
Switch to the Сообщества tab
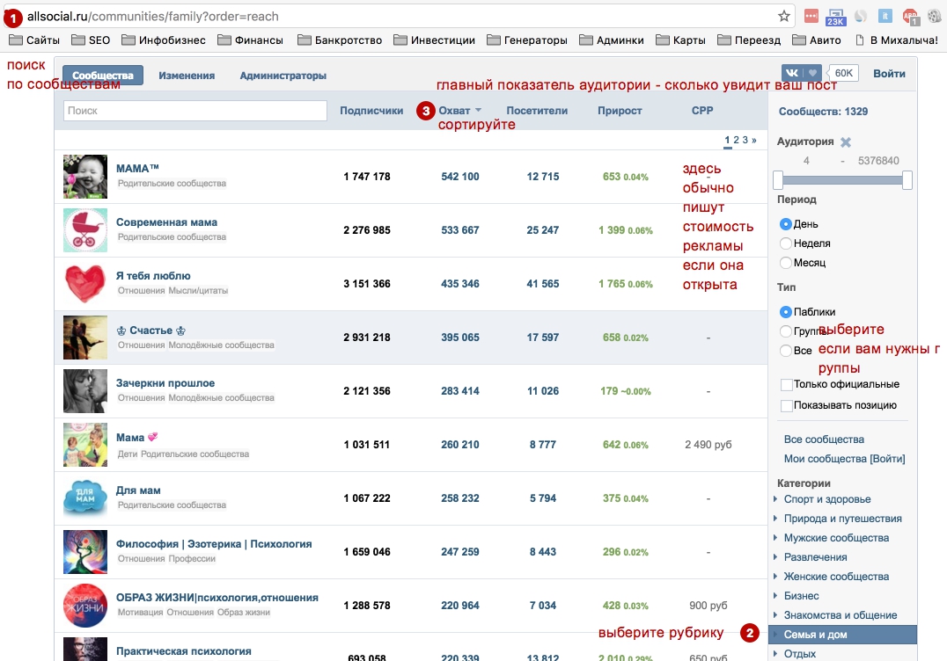[103, 76]
